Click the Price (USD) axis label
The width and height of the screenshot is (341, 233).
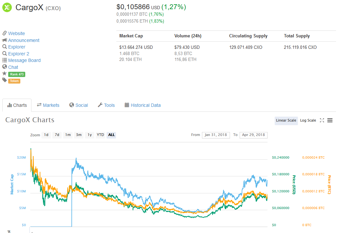[x=294, y=184]
